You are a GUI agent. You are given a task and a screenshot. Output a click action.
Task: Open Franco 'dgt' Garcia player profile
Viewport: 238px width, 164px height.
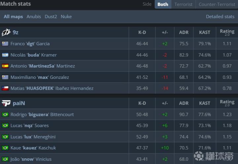[30, 44]
